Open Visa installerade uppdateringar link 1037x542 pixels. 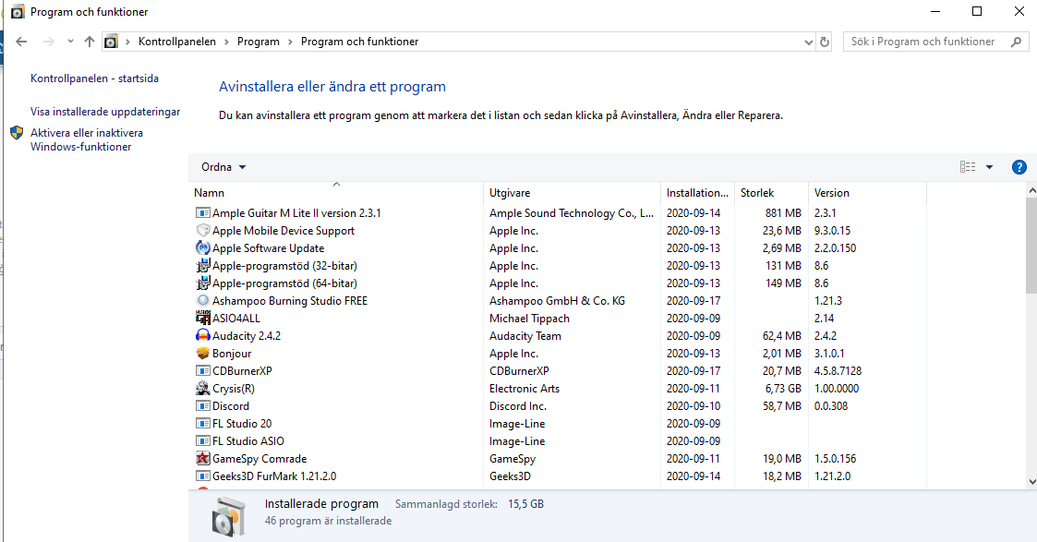pos(105,112)
